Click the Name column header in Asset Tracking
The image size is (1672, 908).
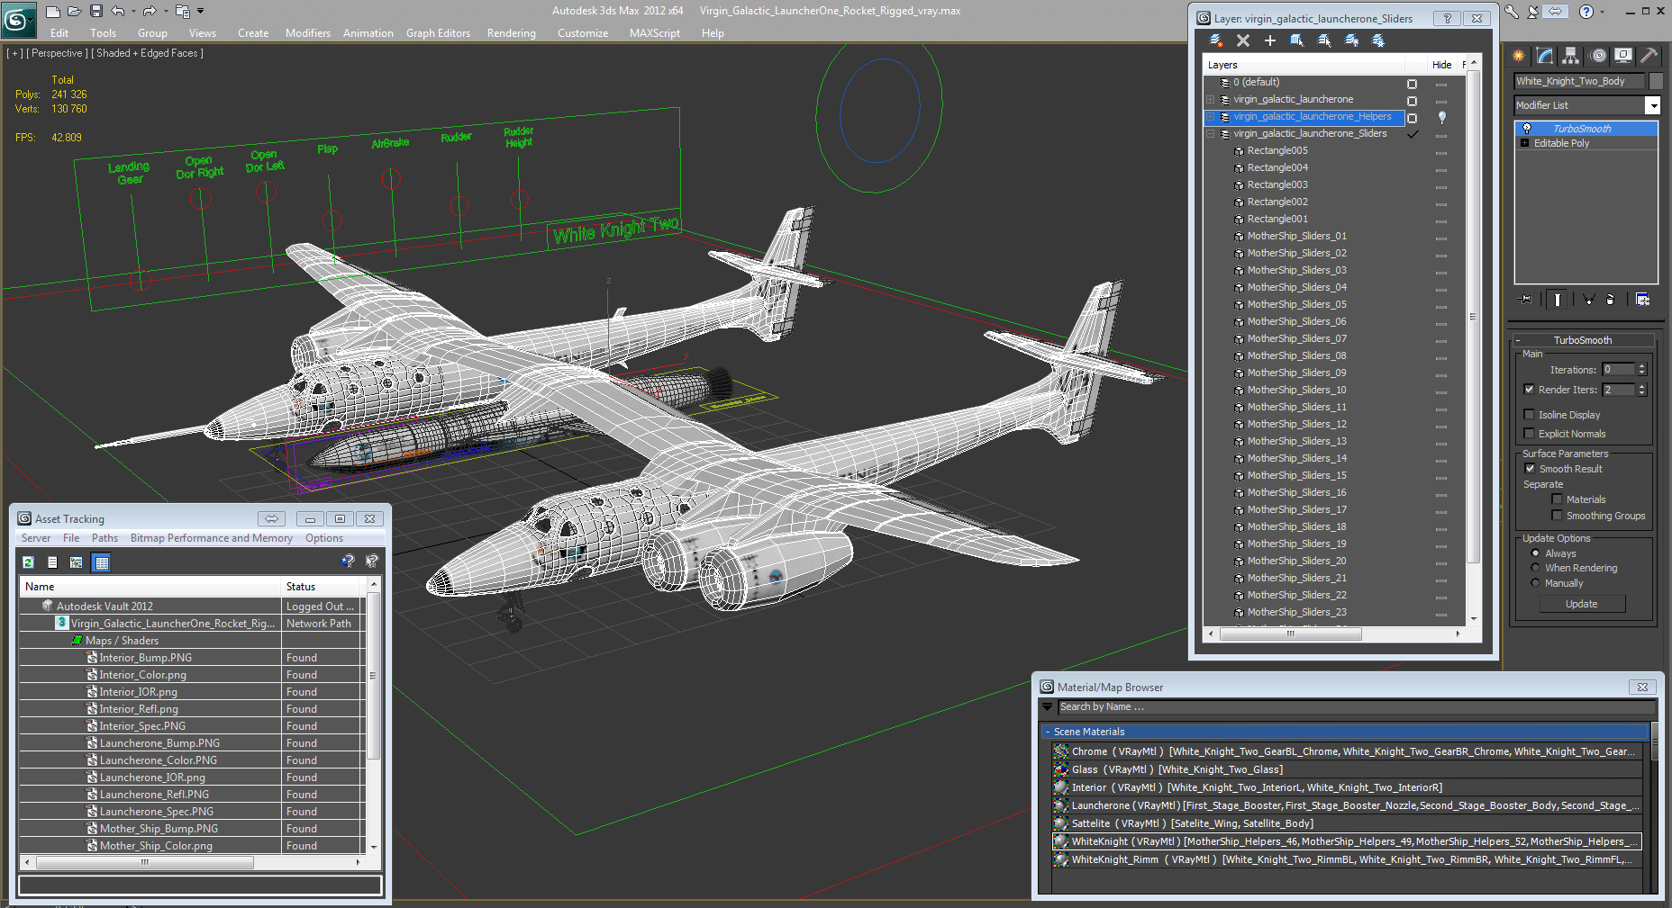[x=150, y=587]
